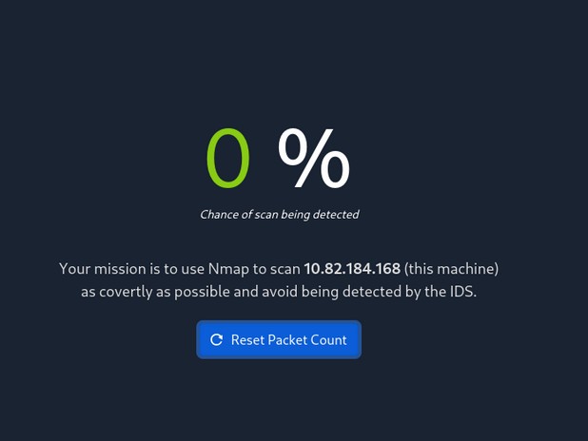588x441 pixels.
Task: Click the bold IP address 10.82.184.168
Action: pyautogui.click(x=352, y=269)
